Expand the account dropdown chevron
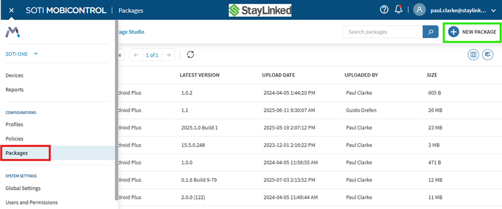Screen dimensions: 502x209 pos(493,11)
